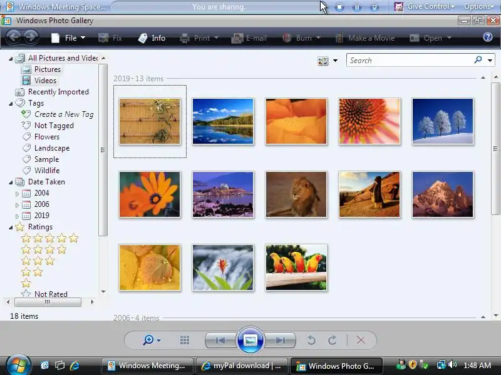Open the Windows Start orb

[x=18, y=364]
